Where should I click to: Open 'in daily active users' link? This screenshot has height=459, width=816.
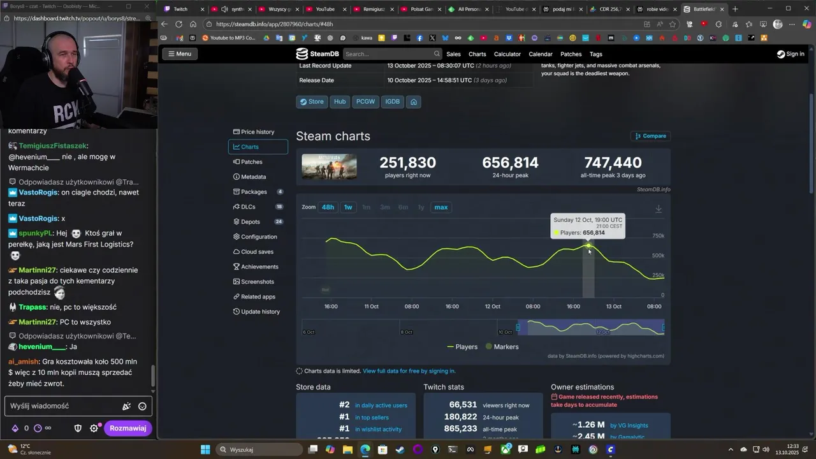pos(381,405)
